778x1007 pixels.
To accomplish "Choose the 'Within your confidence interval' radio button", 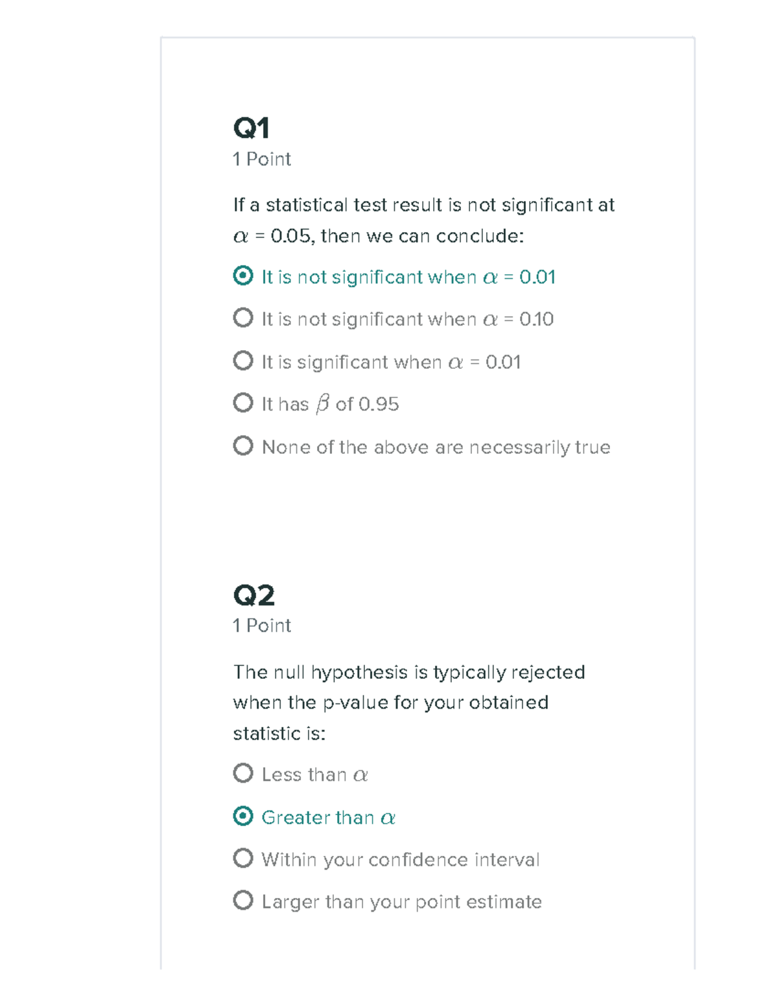I will 243,858.
